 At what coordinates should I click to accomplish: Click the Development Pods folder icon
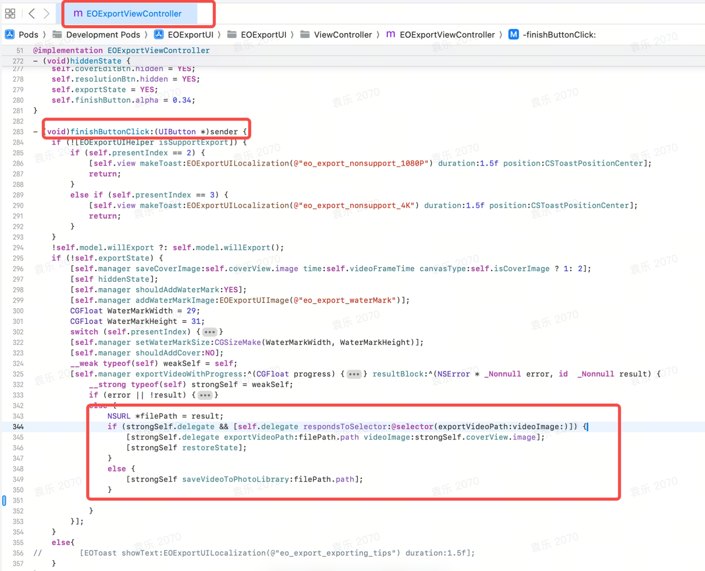(57, 35)
